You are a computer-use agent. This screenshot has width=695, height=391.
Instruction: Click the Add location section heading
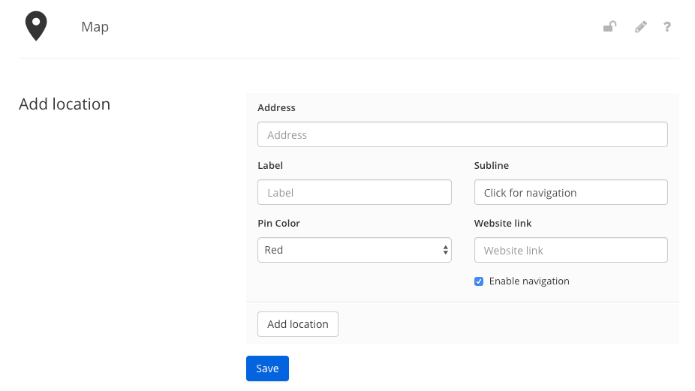(65, 104)
